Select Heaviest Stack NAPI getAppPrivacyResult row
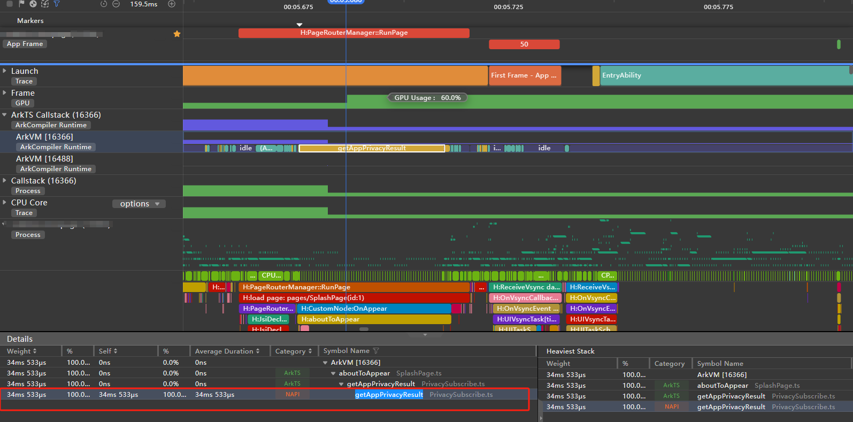This screenshot has height=422, width=853. pyautogui.click(x=697, y=407)
